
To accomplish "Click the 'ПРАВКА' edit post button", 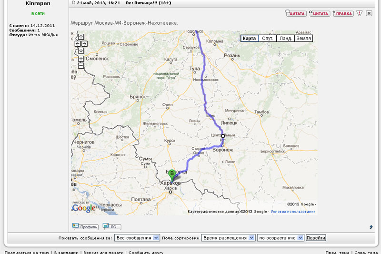I will (x=343, y=13).
